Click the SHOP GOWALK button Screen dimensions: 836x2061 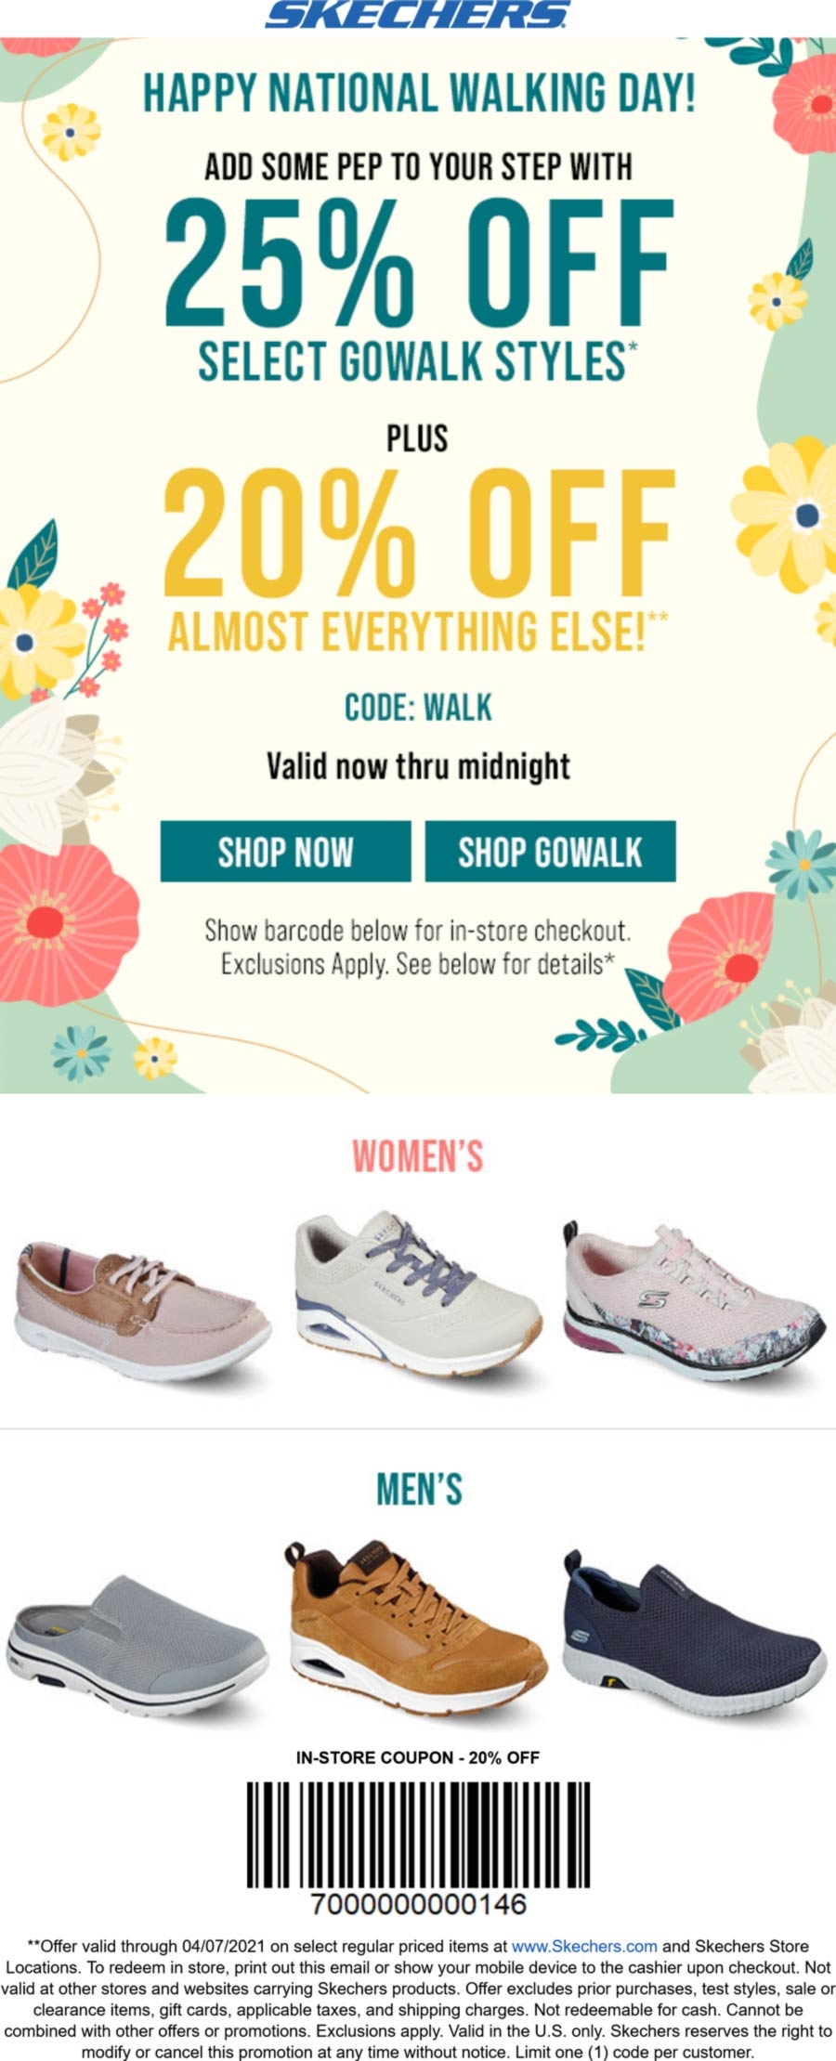[550, 851]
